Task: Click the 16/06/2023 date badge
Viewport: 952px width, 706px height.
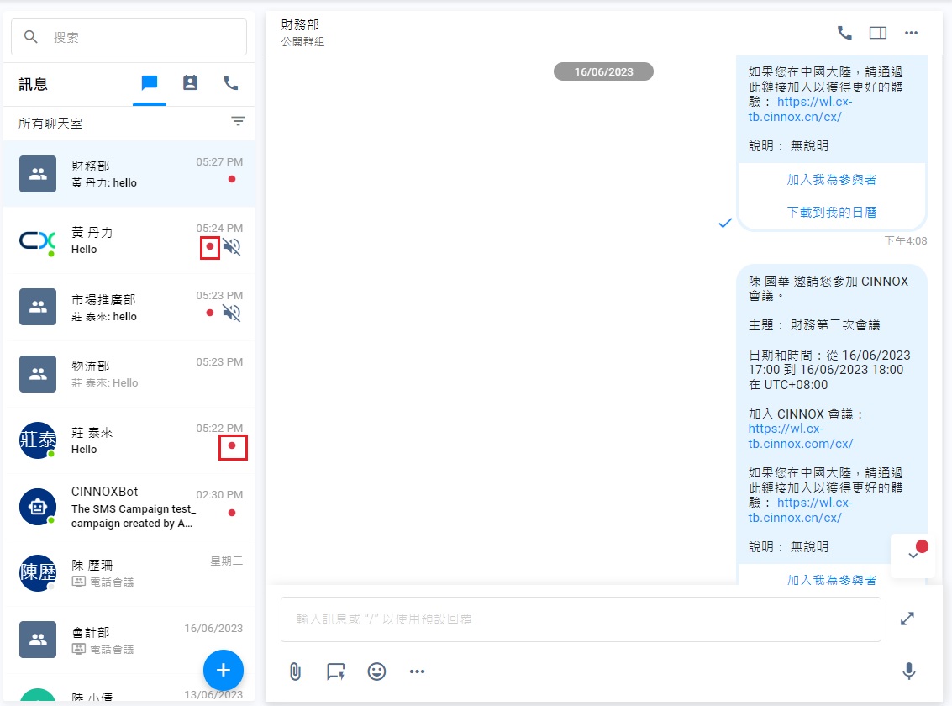Action: [603, 71]
